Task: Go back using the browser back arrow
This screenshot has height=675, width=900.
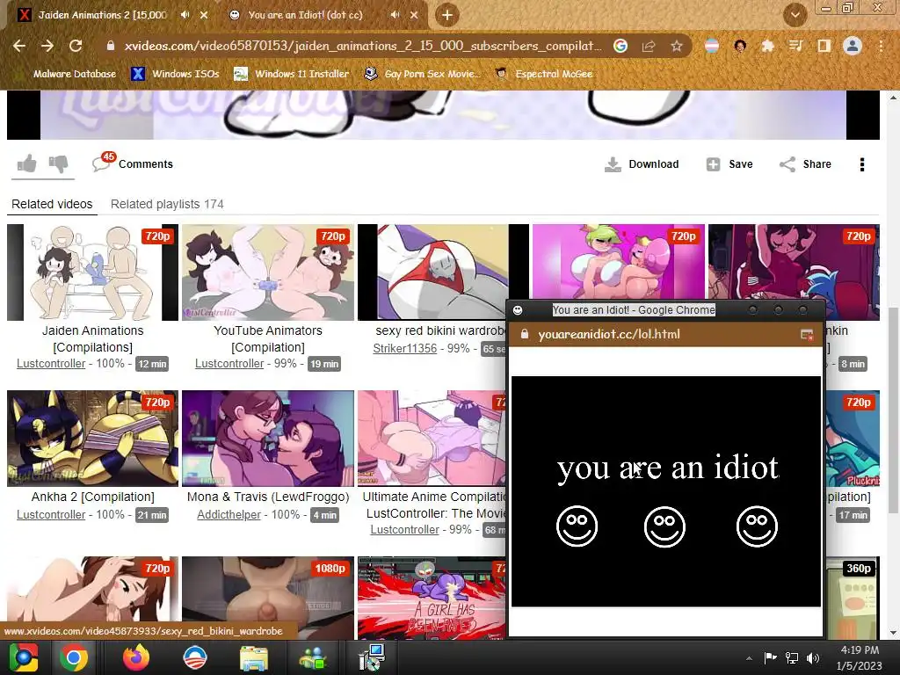Action: [19, 46]
